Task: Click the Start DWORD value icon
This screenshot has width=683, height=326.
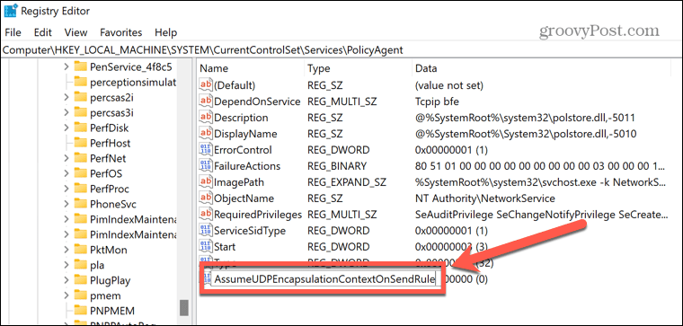Action: coord(205,246)
